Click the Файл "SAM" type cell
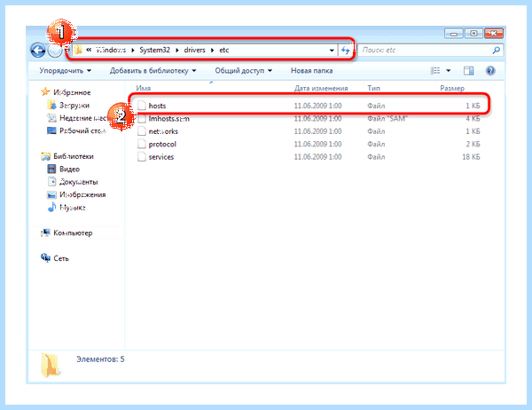This screenshot has height=410, width=532. (387, 119)
